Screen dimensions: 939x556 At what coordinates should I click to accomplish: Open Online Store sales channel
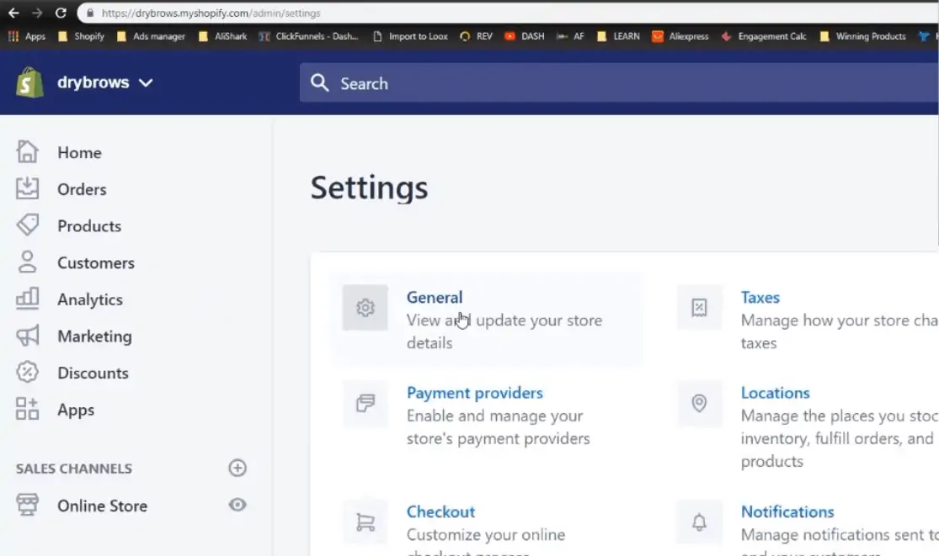pyautogui.click(x=102, y=506)
